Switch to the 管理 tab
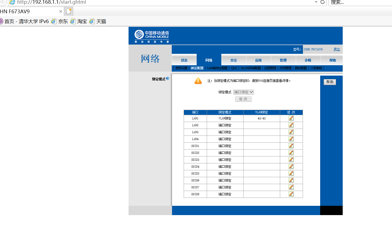Image resolution: width=392 pixels, height=231 pixels. click(x=283, y=60)
